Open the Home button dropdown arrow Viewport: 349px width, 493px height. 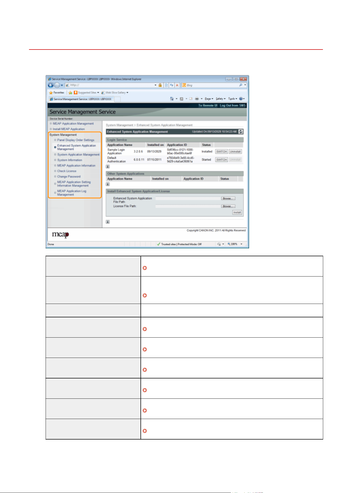click(176, 99)
